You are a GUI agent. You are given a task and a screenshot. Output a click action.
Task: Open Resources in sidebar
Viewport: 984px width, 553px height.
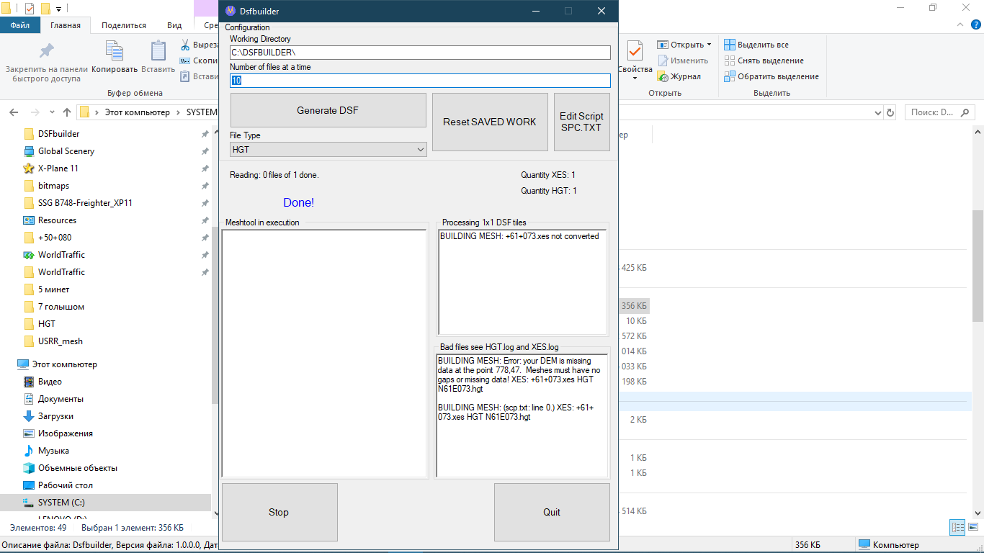57,220
